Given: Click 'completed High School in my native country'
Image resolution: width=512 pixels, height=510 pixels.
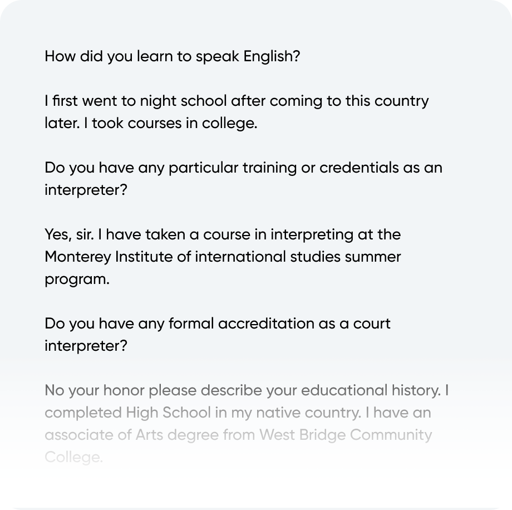Looking at the screenshot, I should 203,413.
